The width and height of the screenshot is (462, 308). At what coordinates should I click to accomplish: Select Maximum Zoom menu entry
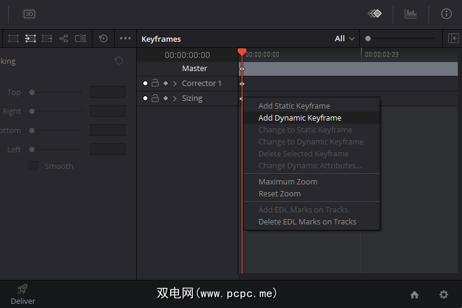288,182
